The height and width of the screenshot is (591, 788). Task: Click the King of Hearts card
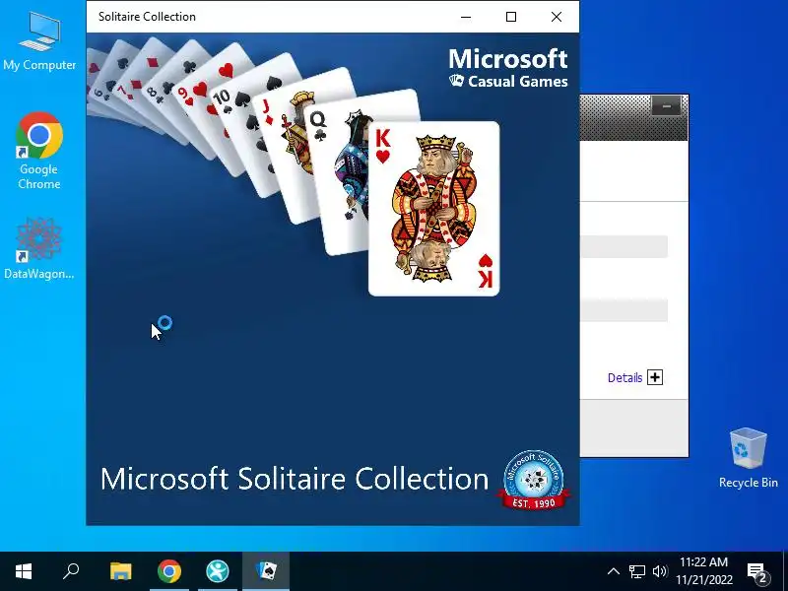coord(434,209)
